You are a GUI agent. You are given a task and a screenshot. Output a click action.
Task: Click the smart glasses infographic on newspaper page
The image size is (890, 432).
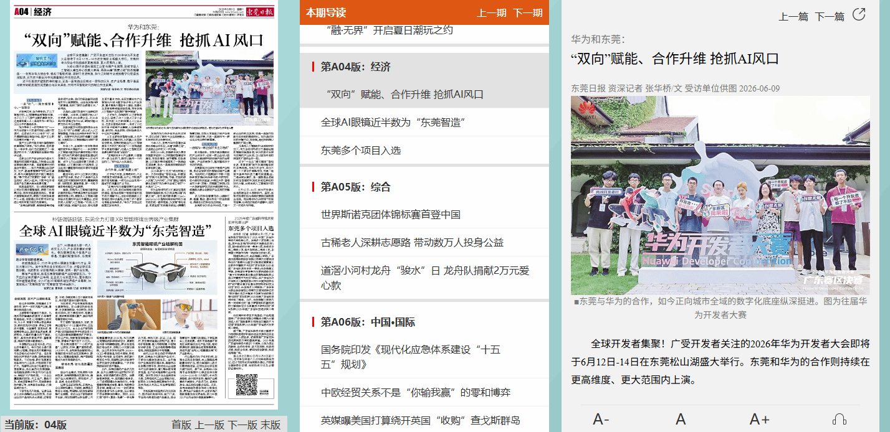pos(157,268)
